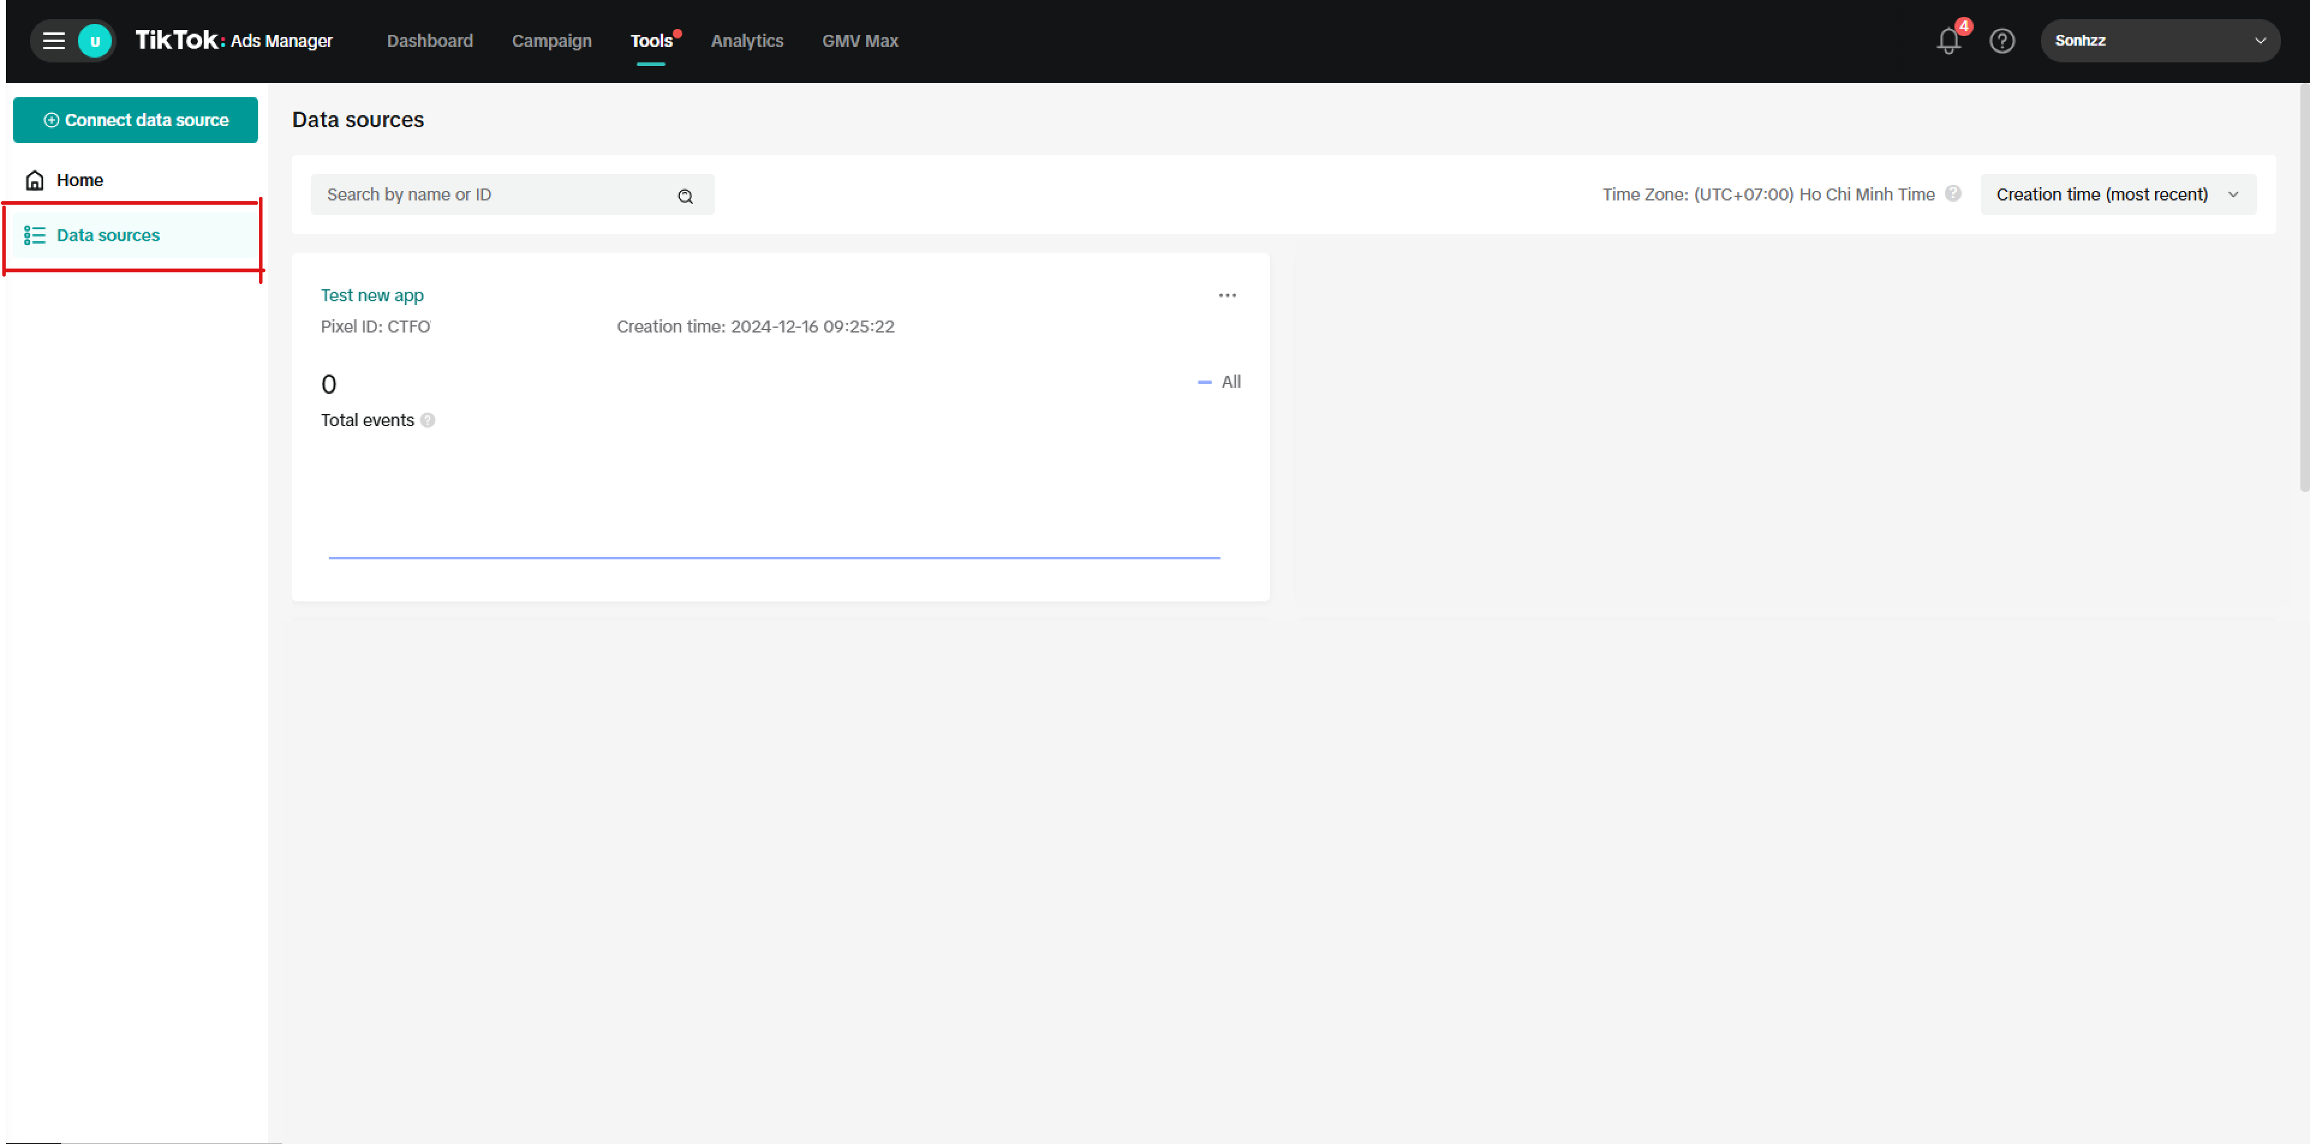The width and height of the screenshot is (2310, 1144).
Task: Click the time zone info icon
Action: click(x=1953, y=193)
